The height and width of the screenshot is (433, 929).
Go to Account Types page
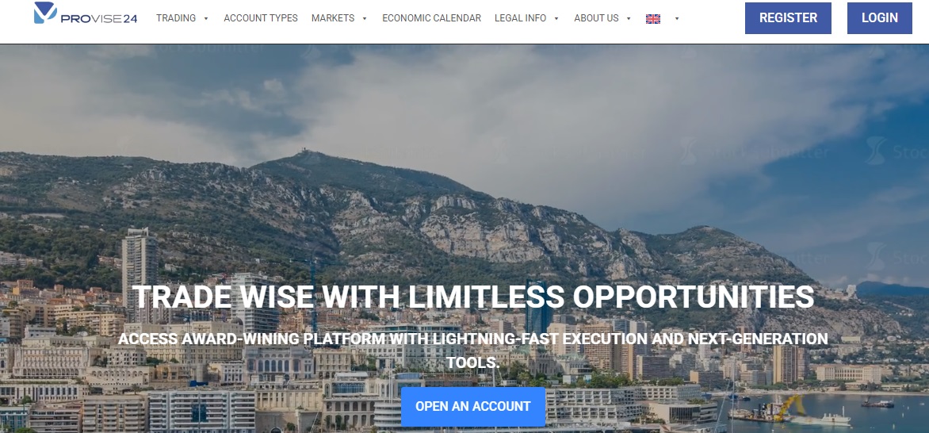[x=261, y=18]
